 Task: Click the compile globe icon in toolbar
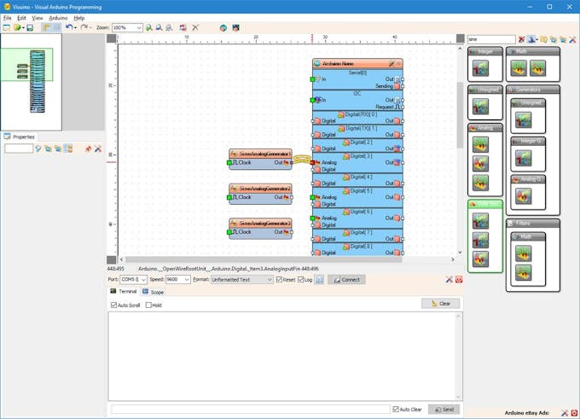223,28
